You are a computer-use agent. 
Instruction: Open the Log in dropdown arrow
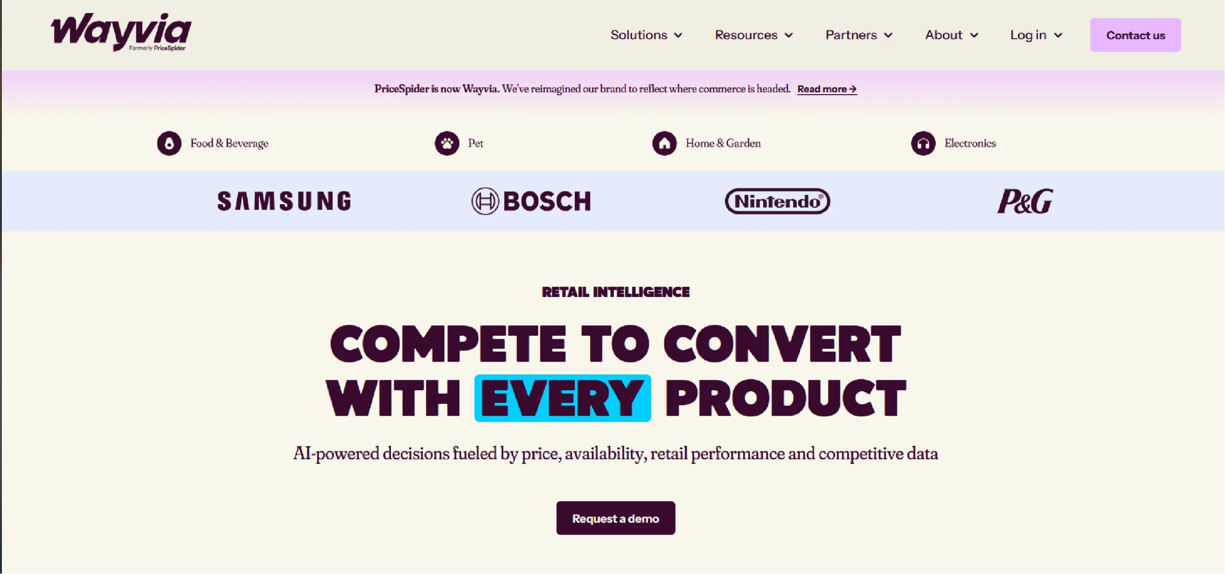click(1058, 35)
